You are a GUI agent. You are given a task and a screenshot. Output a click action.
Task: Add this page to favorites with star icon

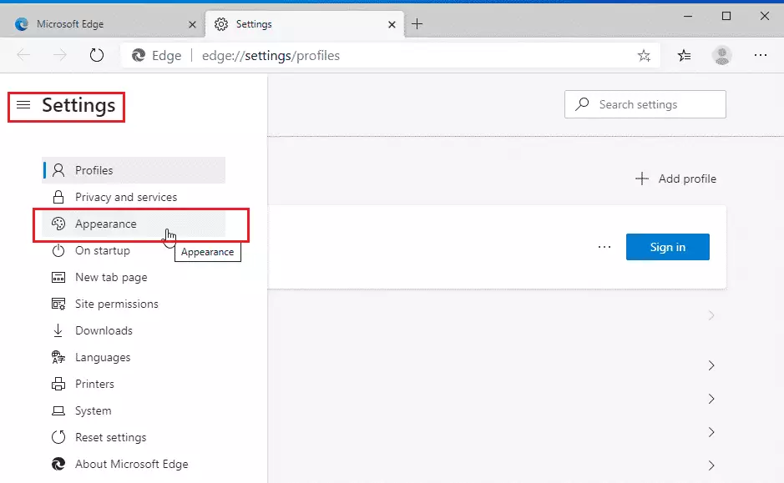tap(644, 55)
